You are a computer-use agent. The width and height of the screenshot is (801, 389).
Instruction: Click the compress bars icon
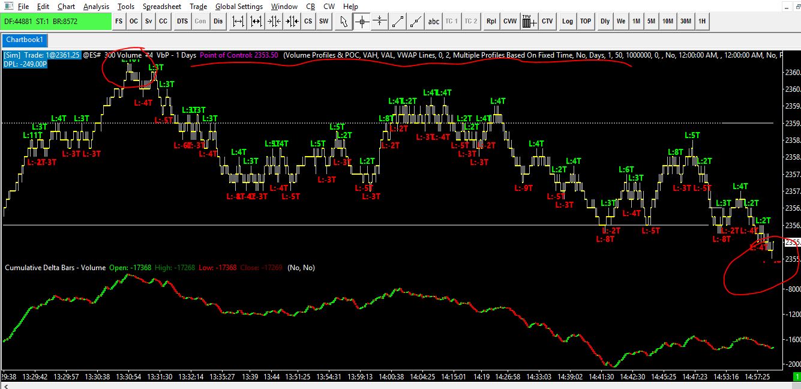click(x=274, y=21)
